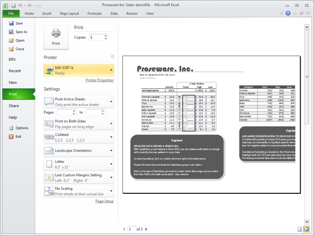Click the print preview page thumbnail
Image resolution: width=314 pixels, height=236 pixels.
click(x=211, y=125)
